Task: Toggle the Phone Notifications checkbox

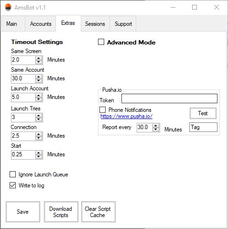Action: point(102,110)
